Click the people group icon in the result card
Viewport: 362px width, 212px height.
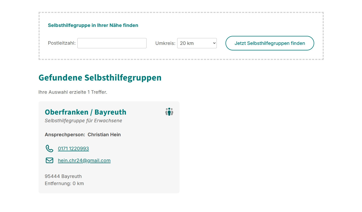coord(169,112)
